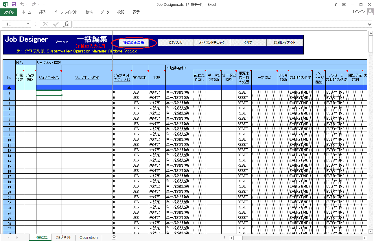Image resolution: width=374 pixels, height=242 pixels.
Task: Click the 一定間隔 column header
Action: tap(265, 77)
